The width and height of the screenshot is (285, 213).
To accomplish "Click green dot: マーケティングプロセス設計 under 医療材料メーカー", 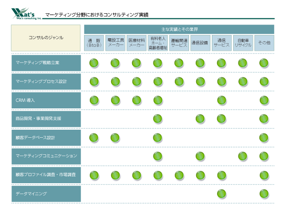I will tap(137, 81).
